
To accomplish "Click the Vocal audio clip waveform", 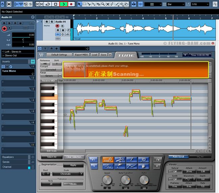I will [145, 29].
